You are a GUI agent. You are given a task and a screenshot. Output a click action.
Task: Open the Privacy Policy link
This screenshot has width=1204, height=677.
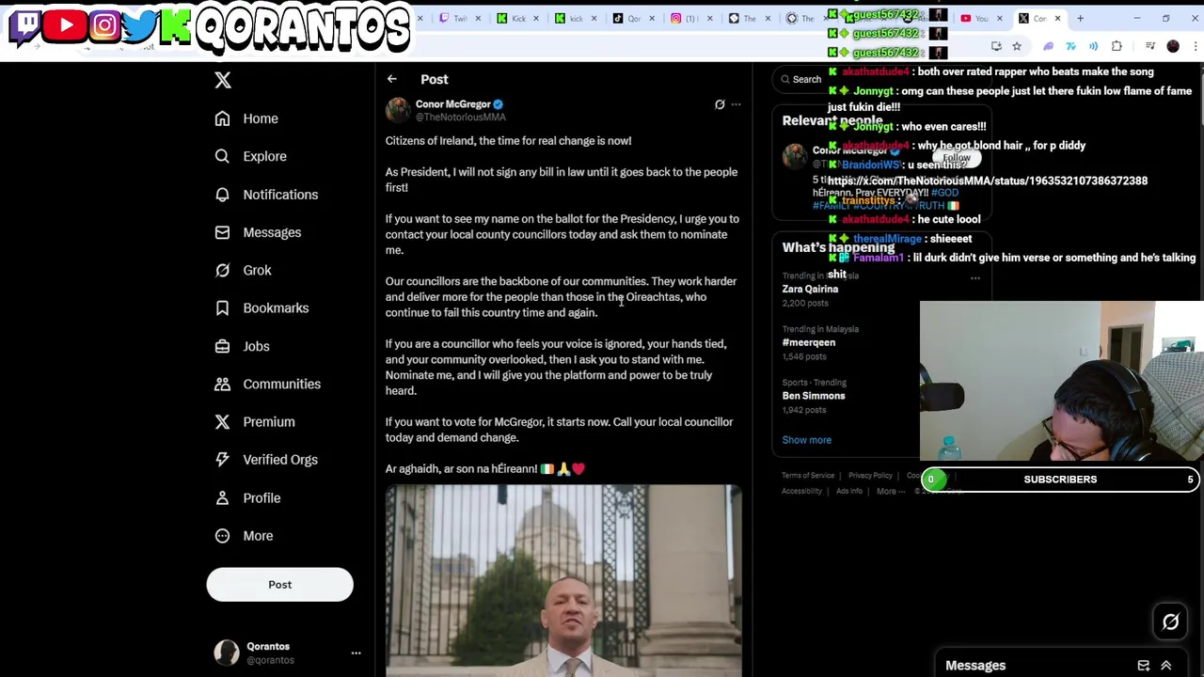pyautogui.click(x=870, y=476)
